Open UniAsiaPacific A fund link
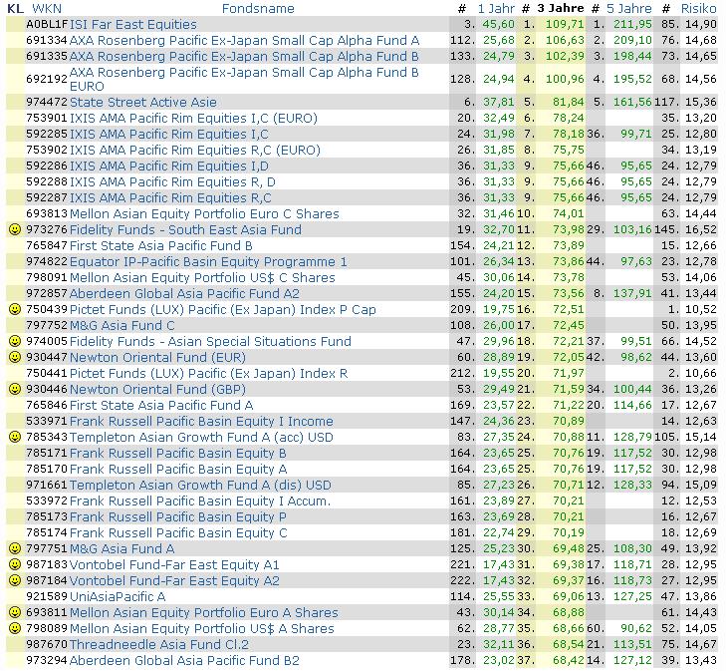The image size is (726, 671). coord(118,596)
